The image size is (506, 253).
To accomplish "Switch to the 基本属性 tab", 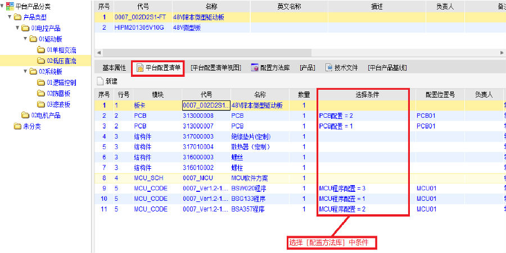I will 114,68.
